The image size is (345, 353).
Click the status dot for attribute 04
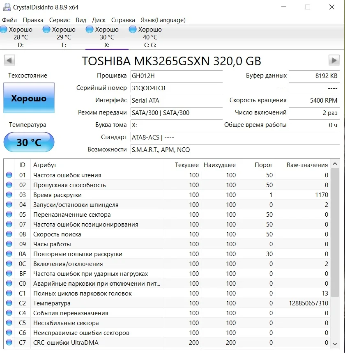(9, 204)
